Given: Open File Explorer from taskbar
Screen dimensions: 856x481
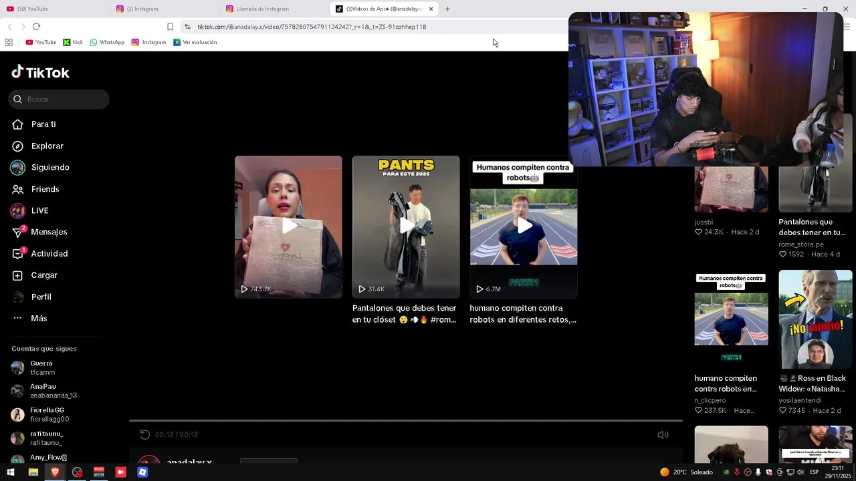Looking at the screenshot, I should [33, 472].
